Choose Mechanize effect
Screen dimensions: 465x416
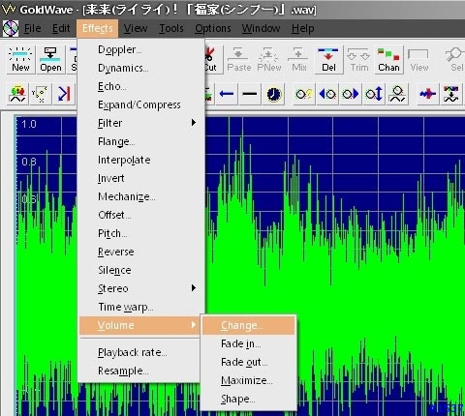pyautogui.click(x=141, y=196)
